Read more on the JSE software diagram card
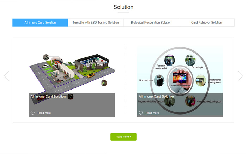Screen dimensions: 248x154 [152, 113]
